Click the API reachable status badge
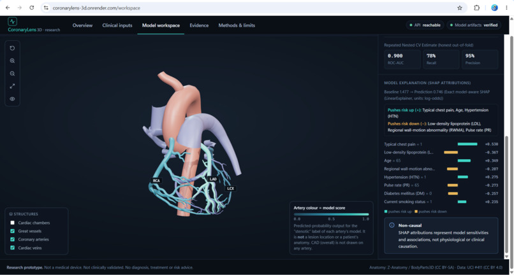 coord(425,25)
